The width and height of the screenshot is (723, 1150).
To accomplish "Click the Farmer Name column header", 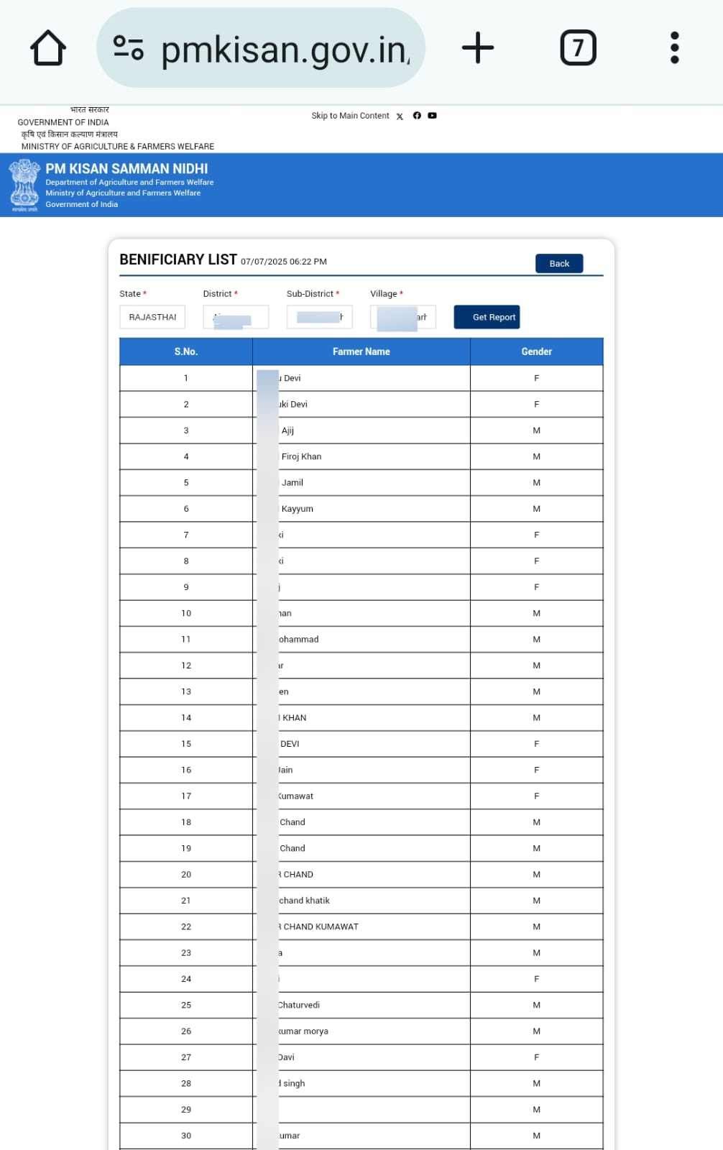I will pos(361,351).
